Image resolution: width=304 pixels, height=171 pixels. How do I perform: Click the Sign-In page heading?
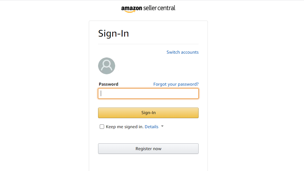point(113,33)
